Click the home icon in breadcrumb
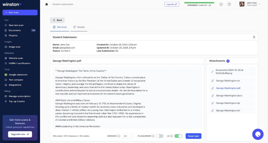This screenshot has height=143, width=268. point(47,4)
